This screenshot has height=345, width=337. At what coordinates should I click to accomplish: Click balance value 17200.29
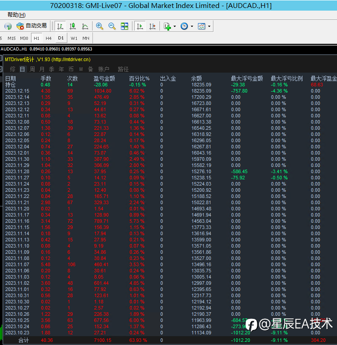pyautogui.click(x=201, y=97)
